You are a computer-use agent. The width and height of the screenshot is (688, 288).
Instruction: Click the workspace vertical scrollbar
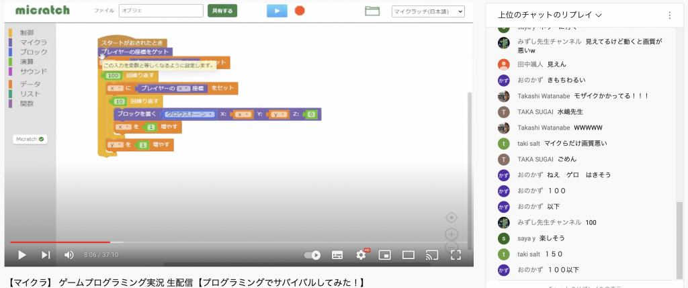point(471,171)
